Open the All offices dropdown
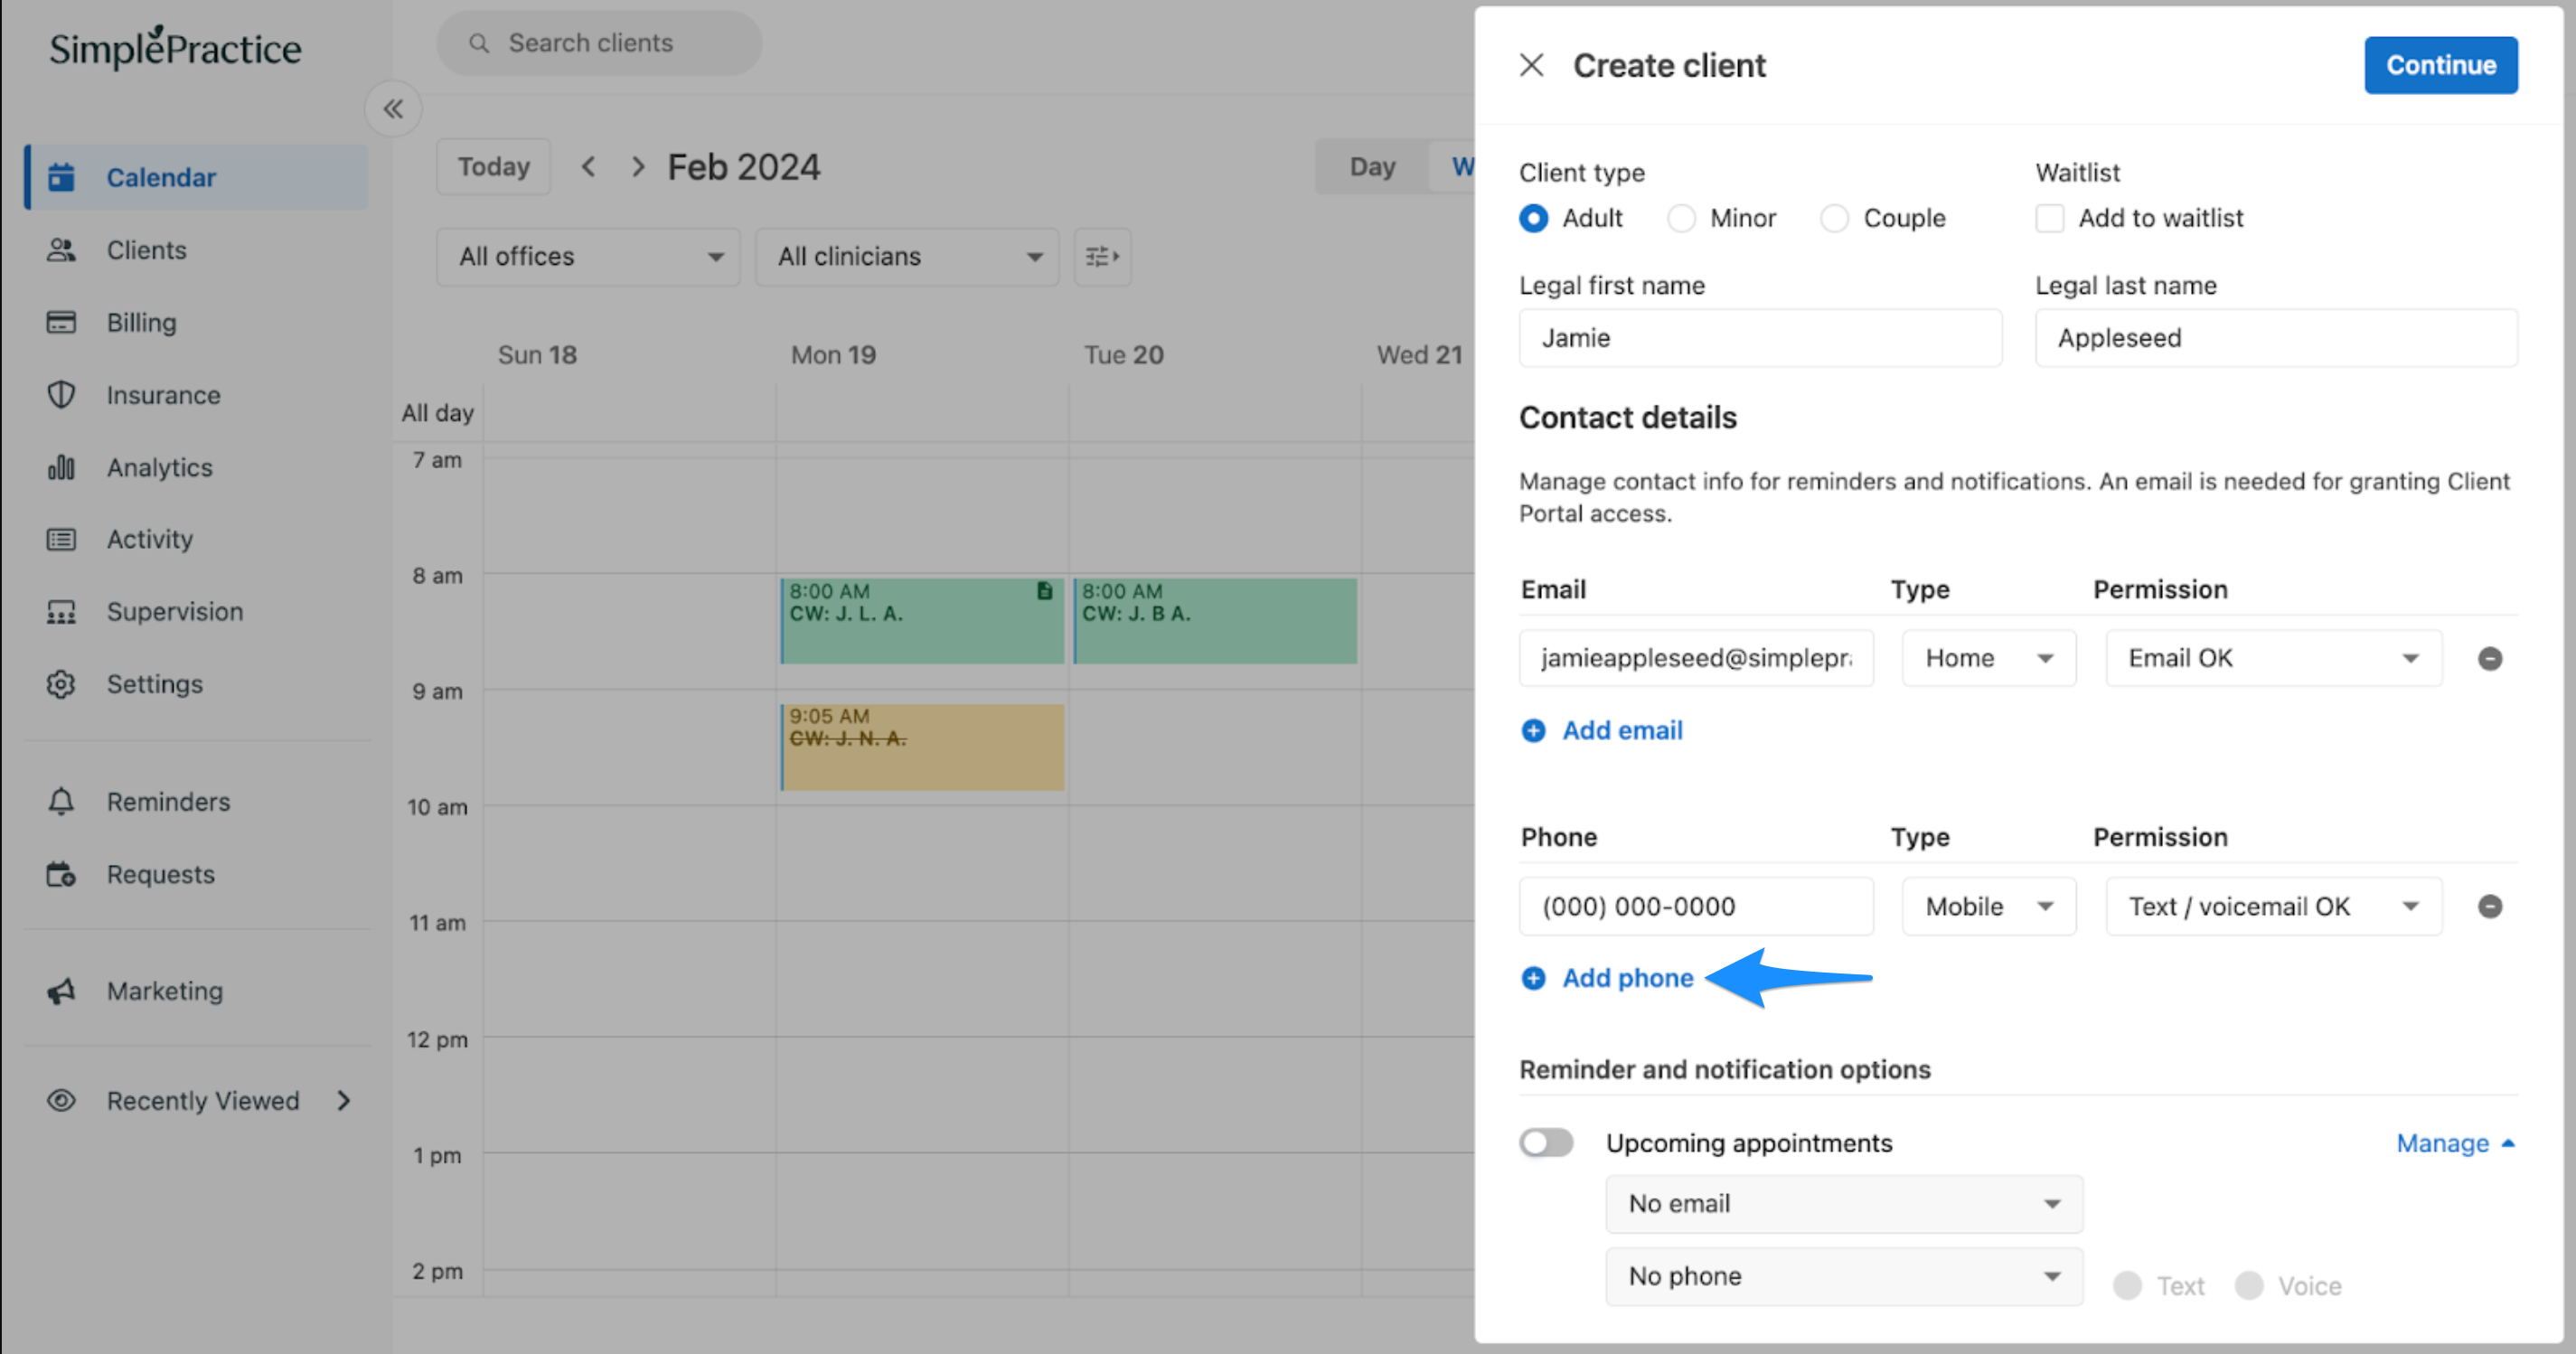 [587, 256]
